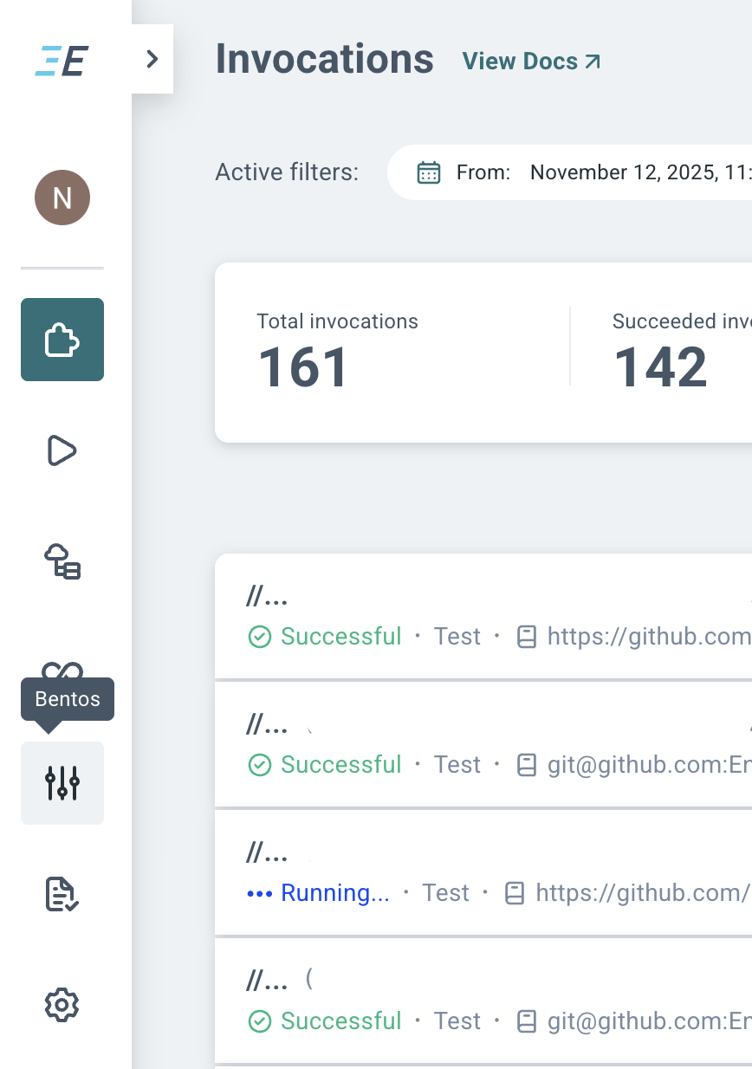Open the user avatar labeled N
752x1069 pixels.
[x=62, y=198]
